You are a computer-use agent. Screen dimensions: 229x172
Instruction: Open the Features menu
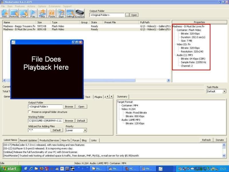(x=20, y=6)
